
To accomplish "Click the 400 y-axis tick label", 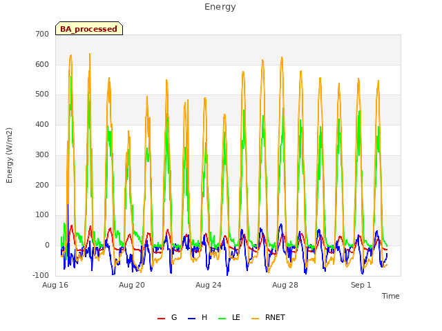I will (42, 124).
